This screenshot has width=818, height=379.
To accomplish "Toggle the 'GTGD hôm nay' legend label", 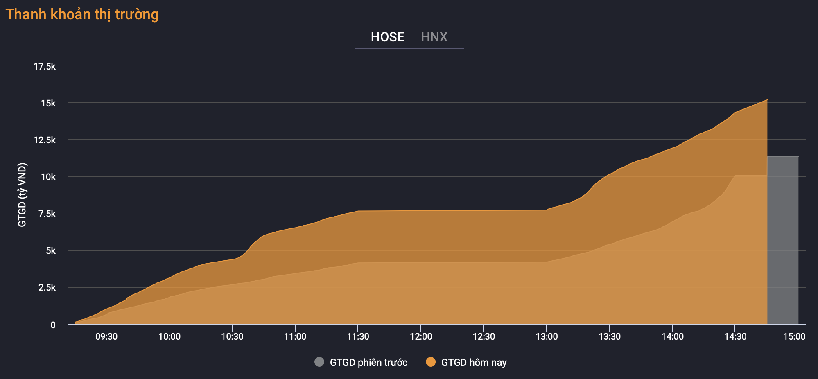I will (474, 363).
